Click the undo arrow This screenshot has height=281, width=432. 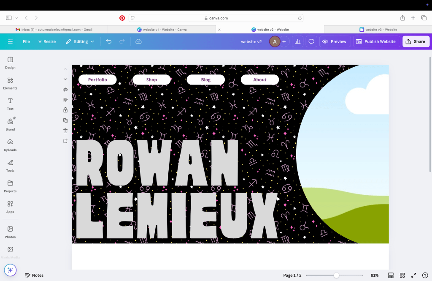point(109,41)
